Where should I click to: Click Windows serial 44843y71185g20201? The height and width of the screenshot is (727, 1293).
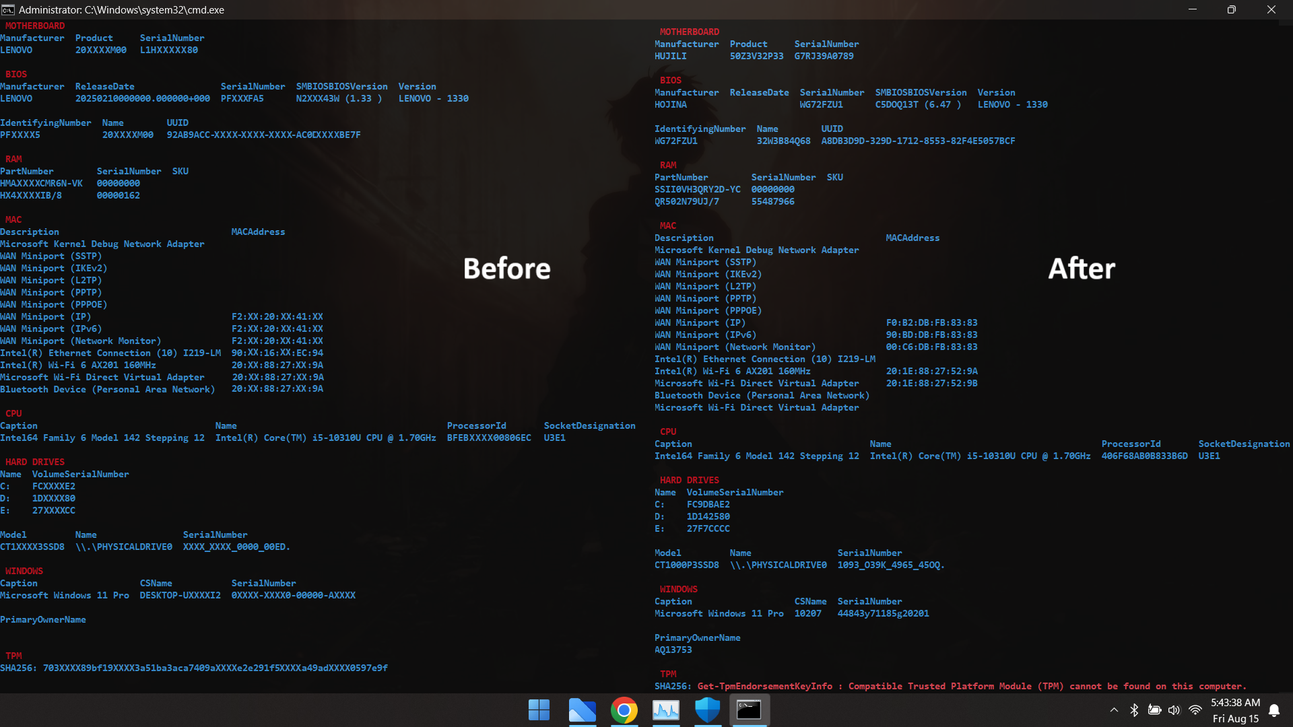(x=884, y=613)
